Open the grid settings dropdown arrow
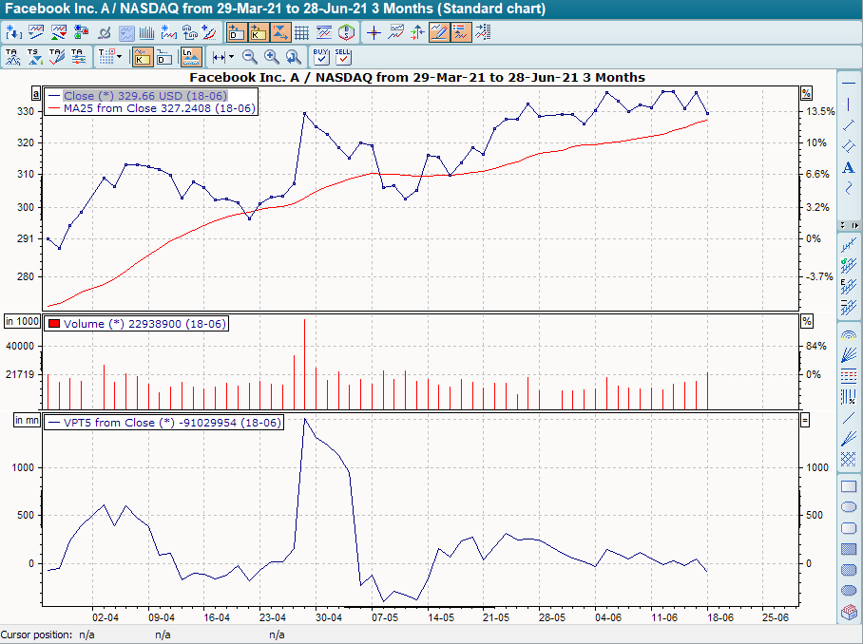863x644 pixels. [119, 57]
